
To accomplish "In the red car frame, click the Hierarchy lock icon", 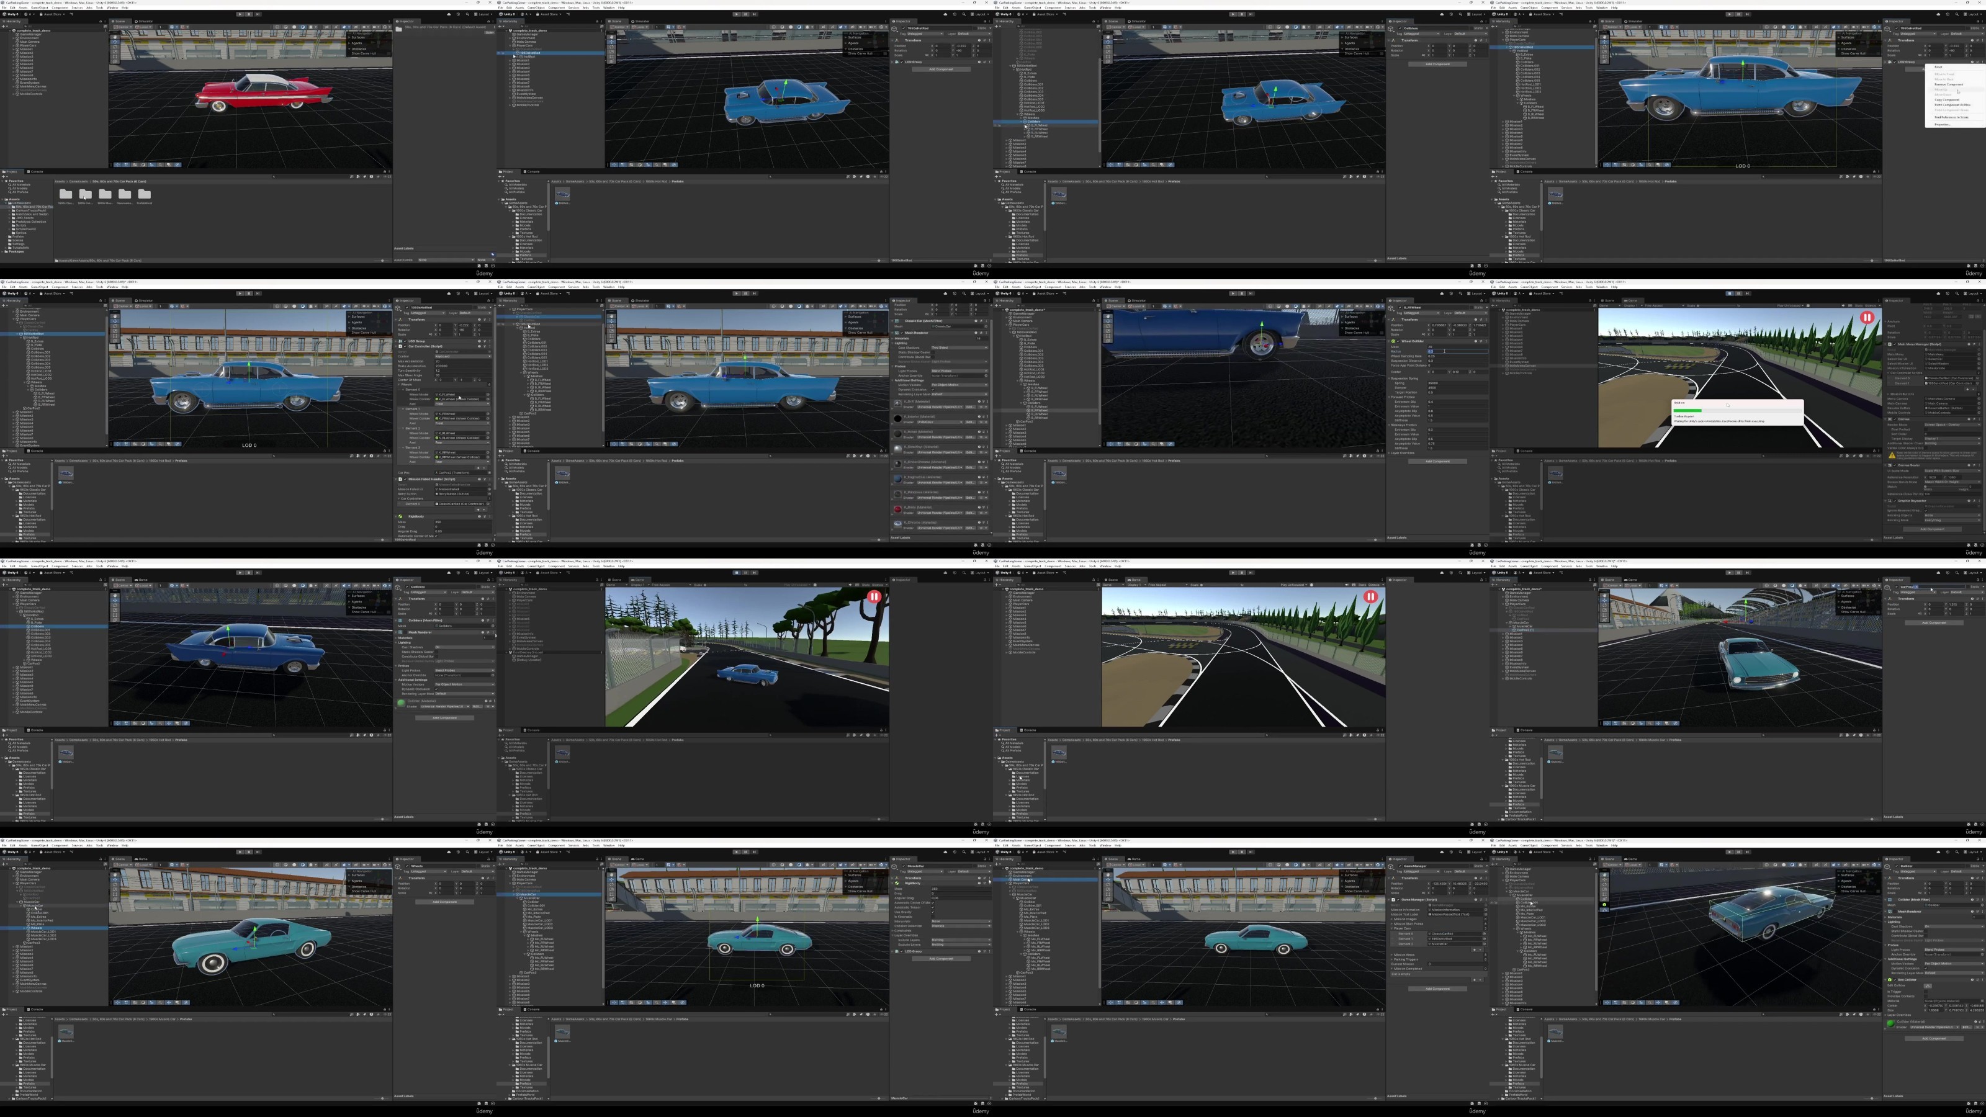I will [x=100, y=22].
